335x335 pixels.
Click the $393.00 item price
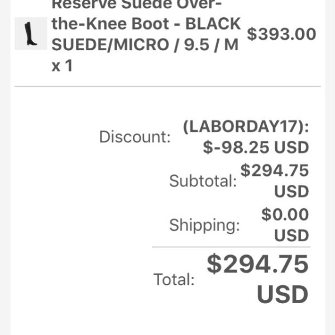[x=281, y=34]
